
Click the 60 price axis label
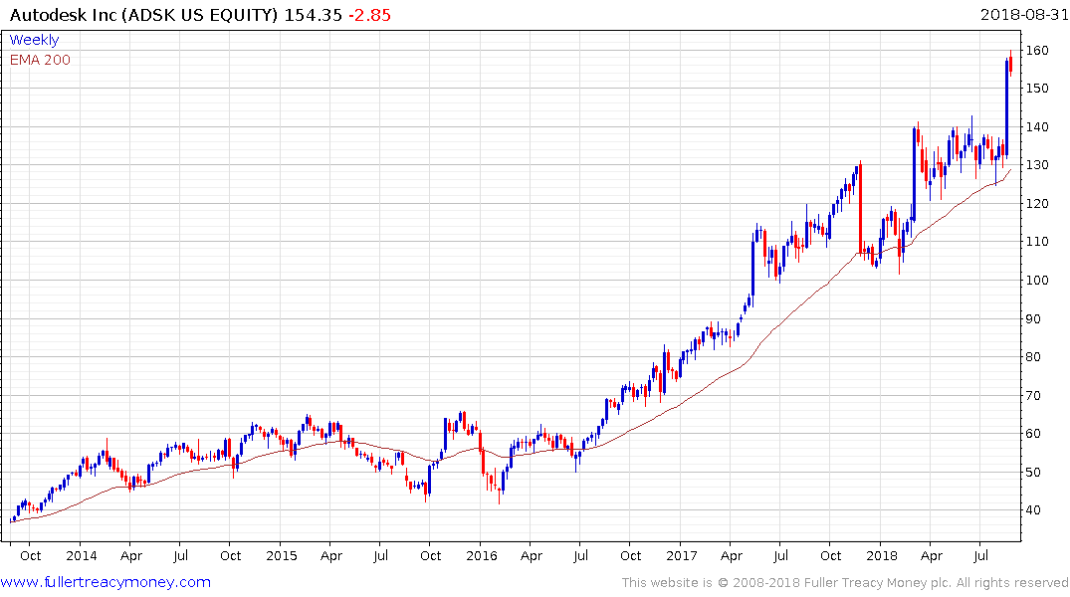tap(1033, 433)
